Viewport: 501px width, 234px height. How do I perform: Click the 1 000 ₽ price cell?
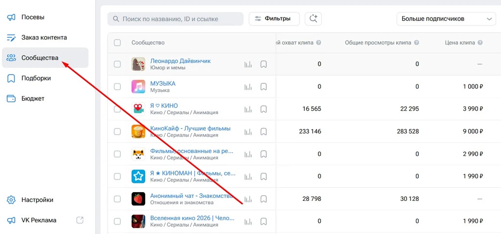click(x=473, y=87)
